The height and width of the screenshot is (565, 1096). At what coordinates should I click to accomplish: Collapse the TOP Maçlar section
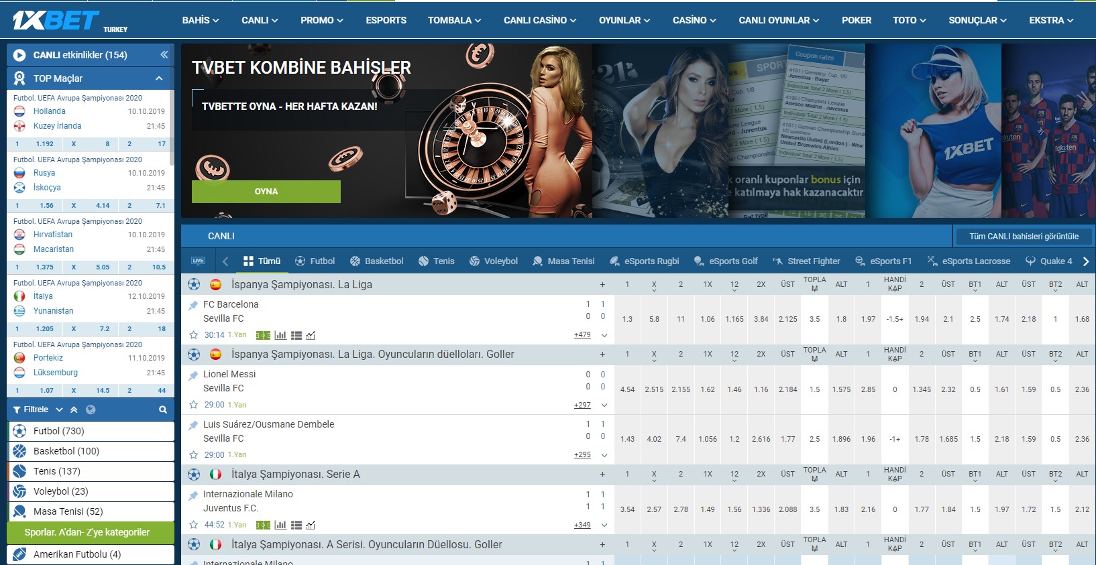(159, 78)
